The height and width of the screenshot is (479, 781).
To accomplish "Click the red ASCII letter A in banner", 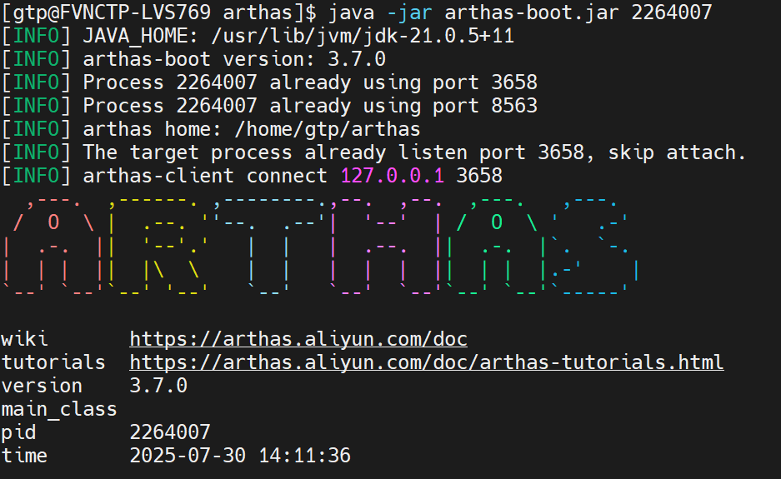I will pyautogui.click(x=53, y=247).
